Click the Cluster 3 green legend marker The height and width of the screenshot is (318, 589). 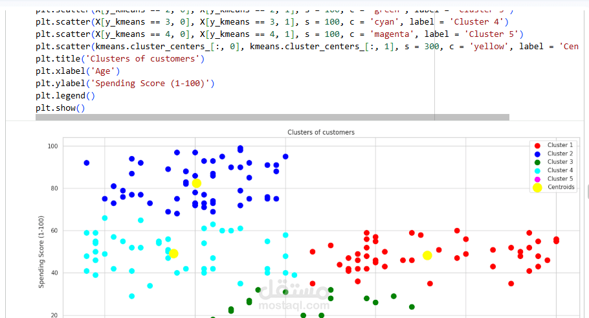coord(537,163)
